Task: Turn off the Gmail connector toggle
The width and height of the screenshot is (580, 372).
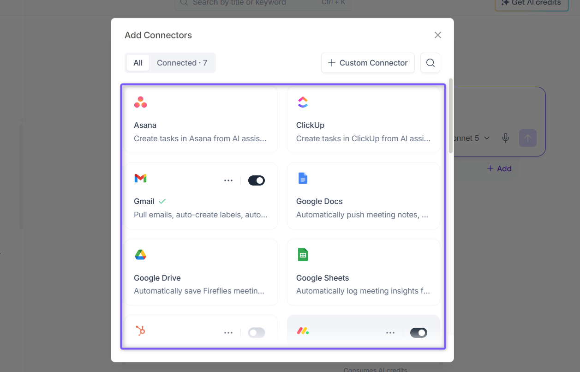Action: tap(257, 180)
